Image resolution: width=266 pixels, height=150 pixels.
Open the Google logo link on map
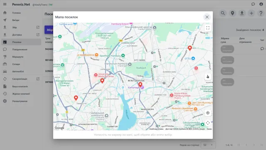tap(59, 128)
